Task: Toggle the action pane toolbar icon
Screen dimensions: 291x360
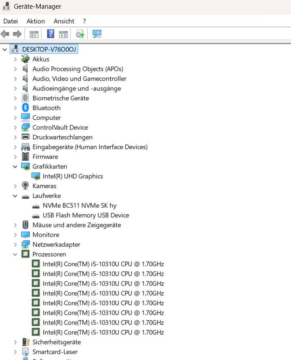Action: 63,34
